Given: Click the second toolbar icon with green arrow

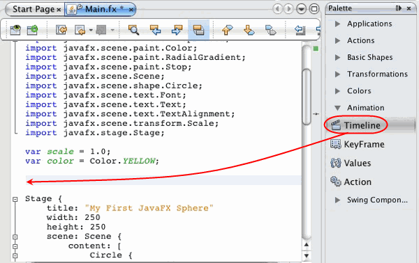Looking at the screenshot, I should (x=33, y=29).
